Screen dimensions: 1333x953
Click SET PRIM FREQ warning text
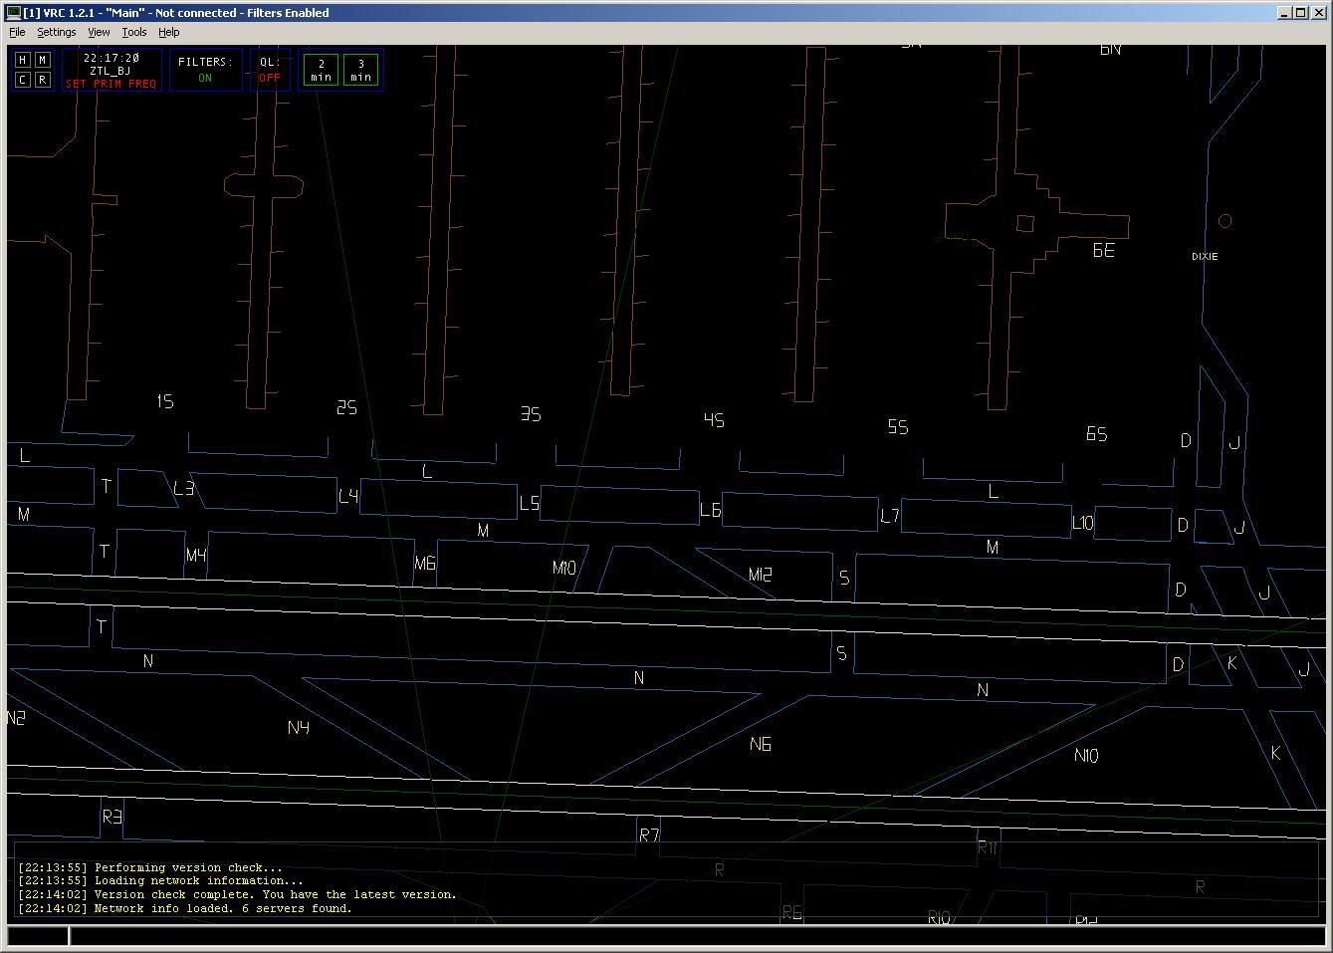111,84
